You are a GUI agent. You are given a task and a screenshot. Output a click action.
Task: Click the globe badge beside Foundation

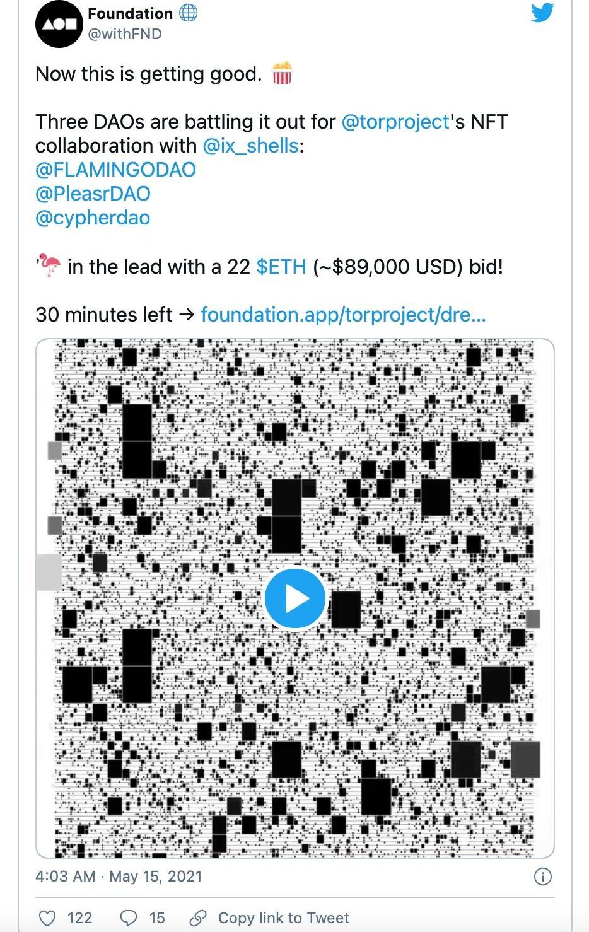188,13
